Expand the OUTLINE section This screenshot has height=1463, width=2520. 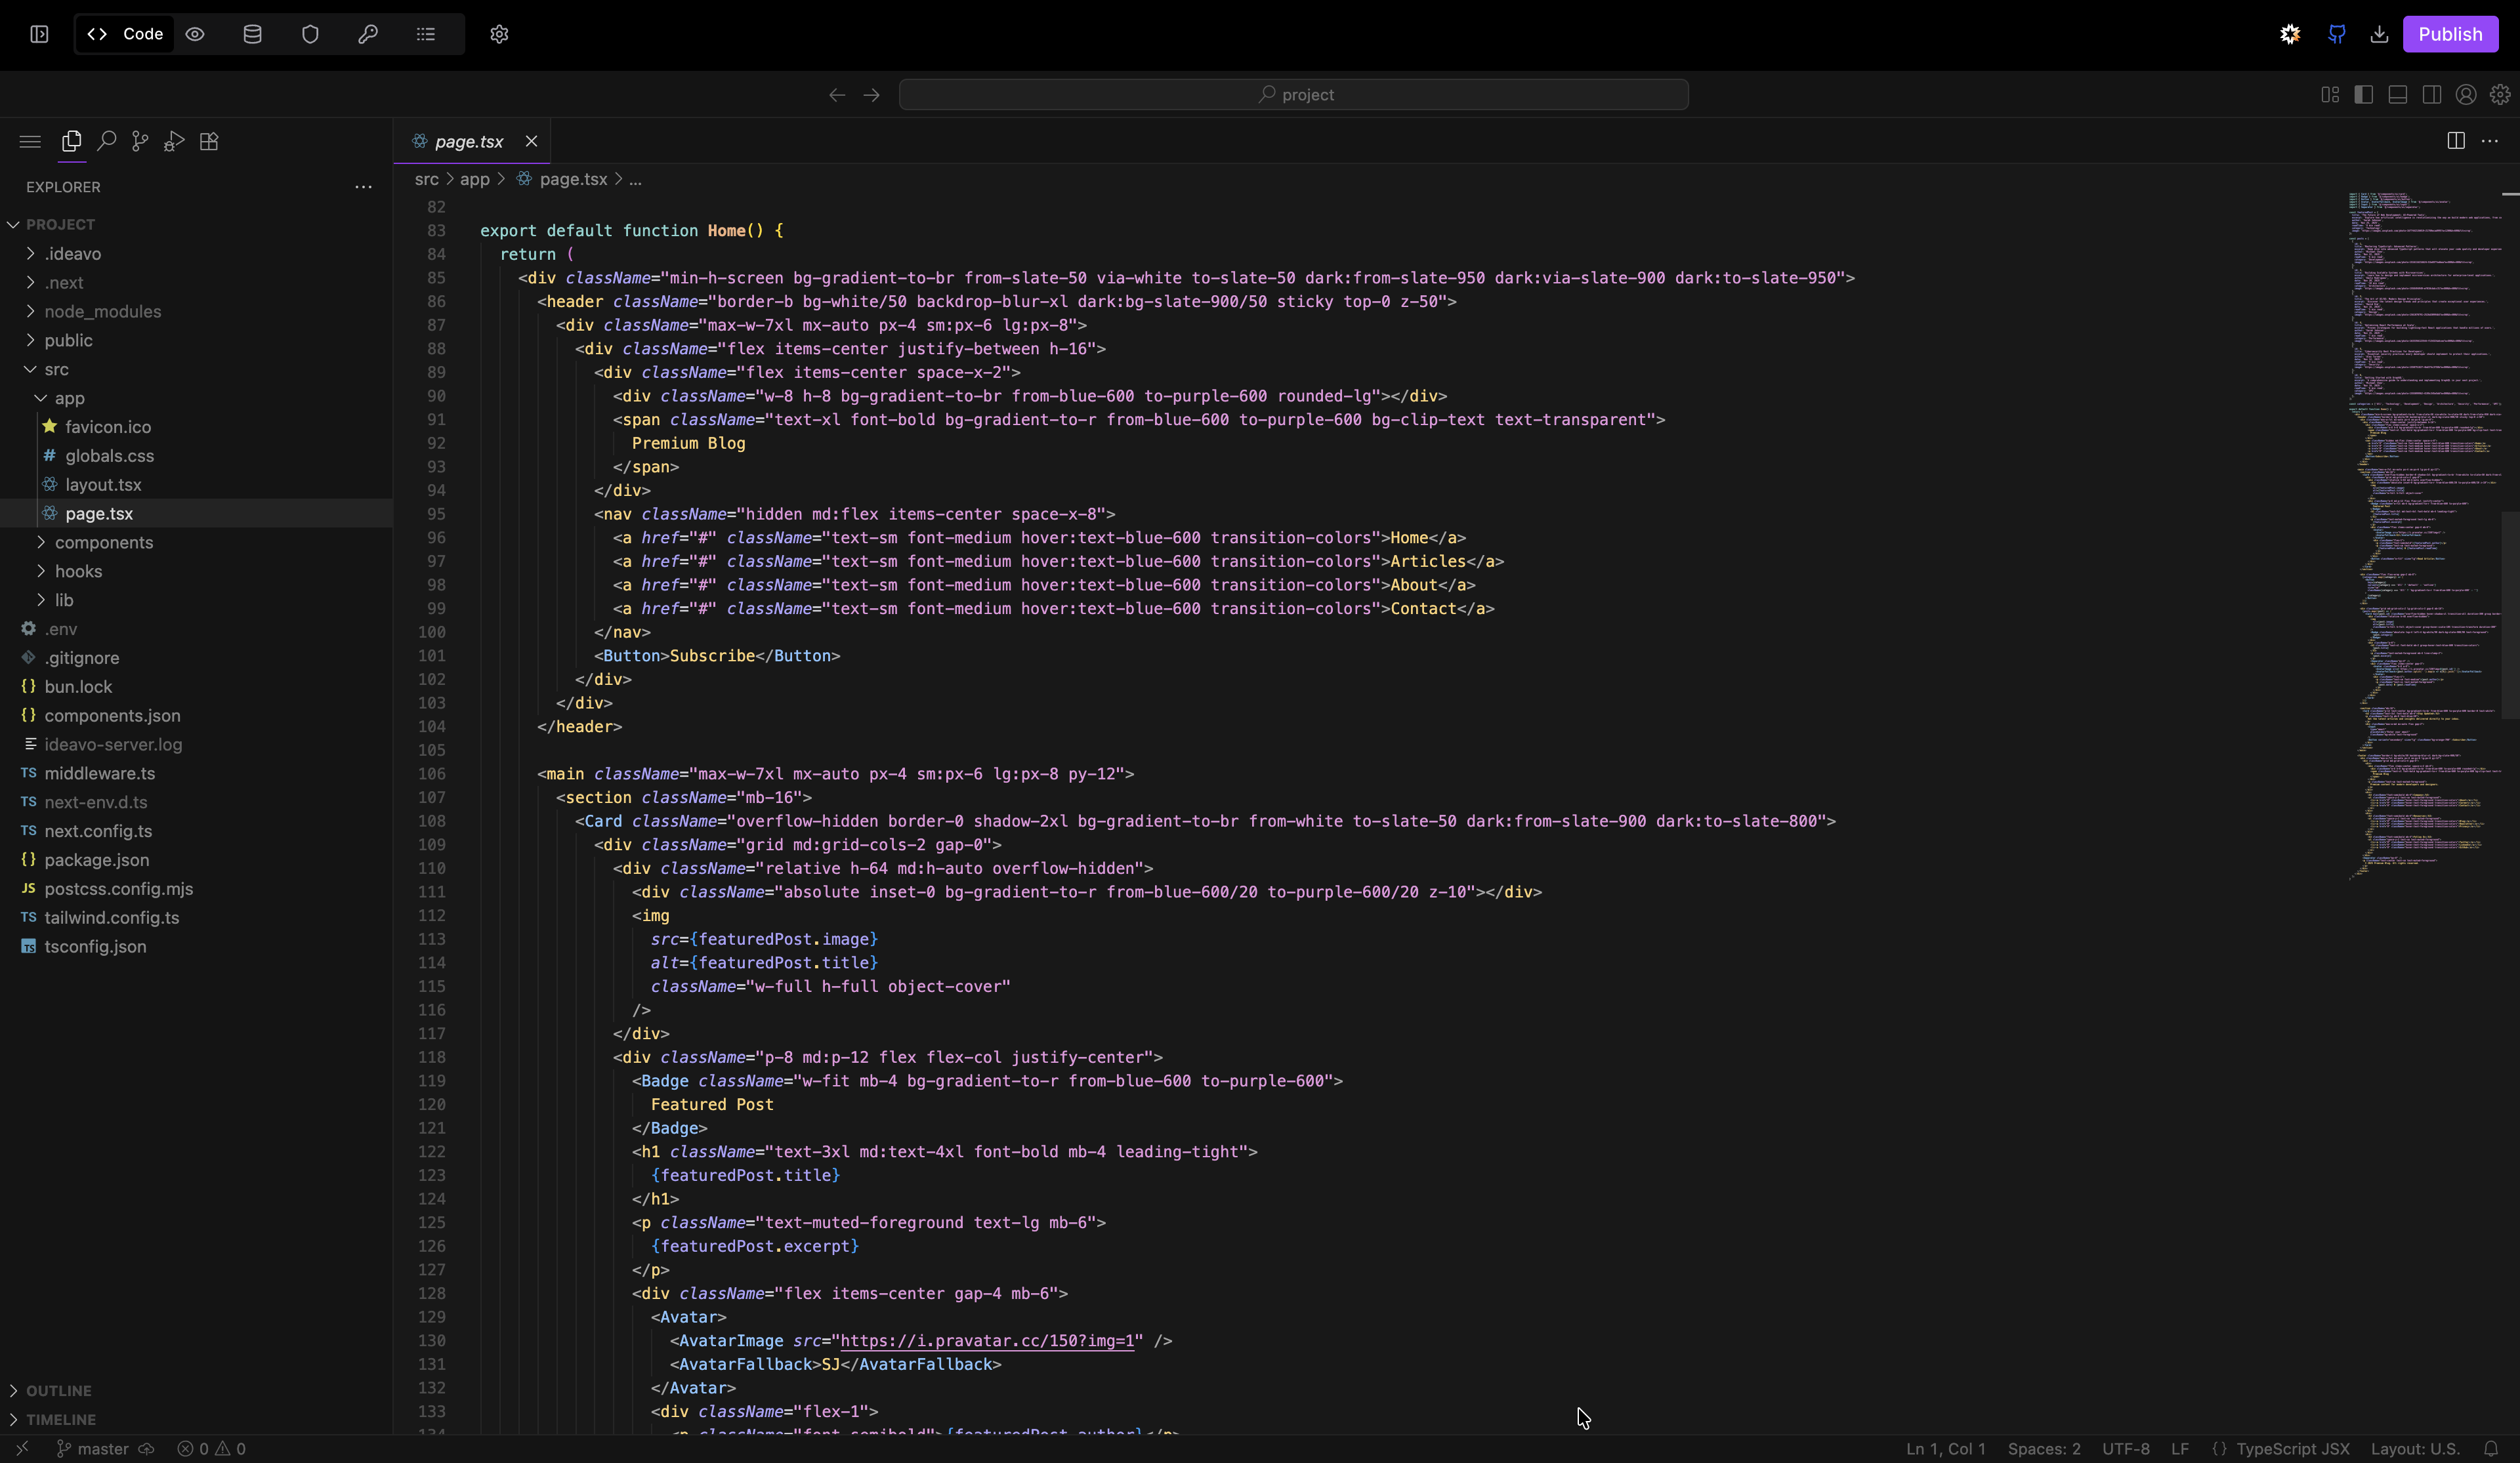[x=58, y=1390]
